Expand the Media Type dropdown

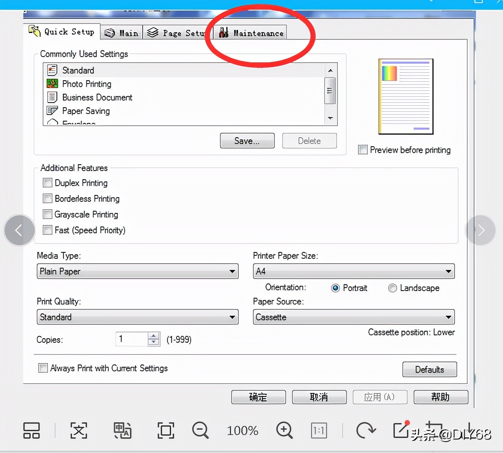pos(138,271)
